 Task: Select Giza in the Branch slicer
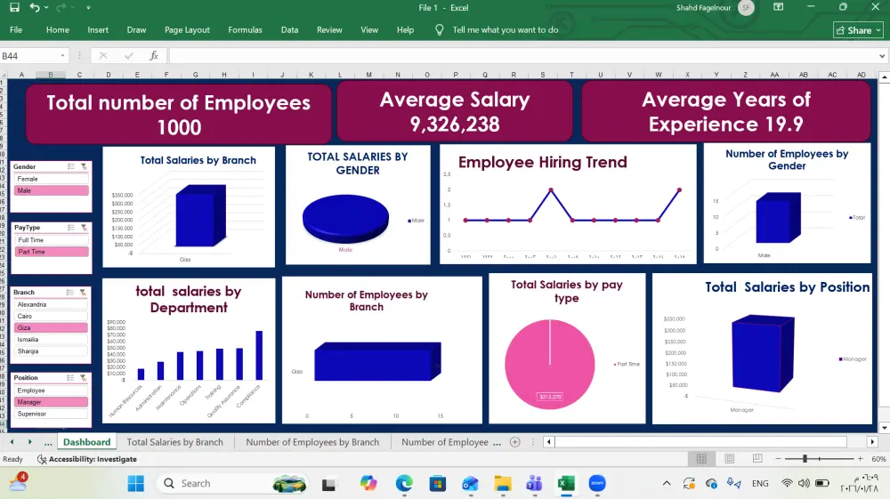[x=51, y=327]
